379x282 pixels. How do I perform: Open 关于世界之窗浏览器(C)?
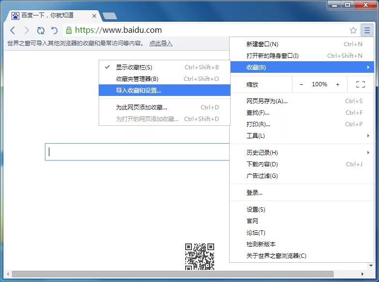click(302, 255)
